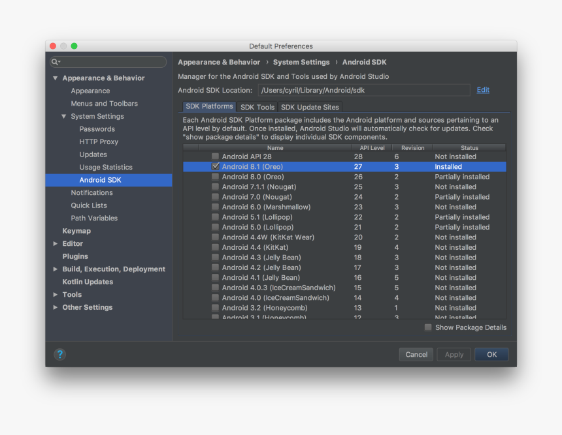Screen dimensions: 562x435
Task: Expand the Build, Execution, Deployment node
Action: [55, 269]
